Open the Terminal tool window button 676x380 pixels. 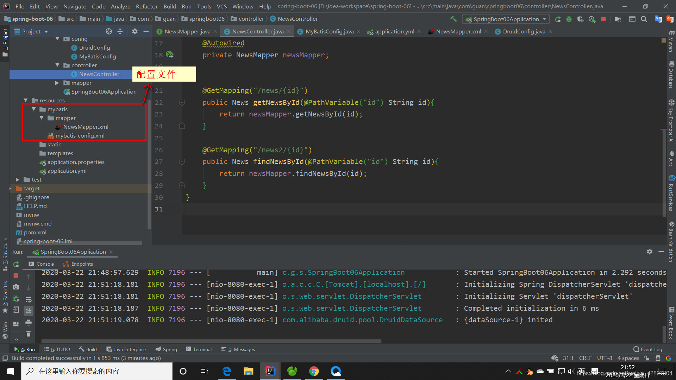[x=199, y=349]
